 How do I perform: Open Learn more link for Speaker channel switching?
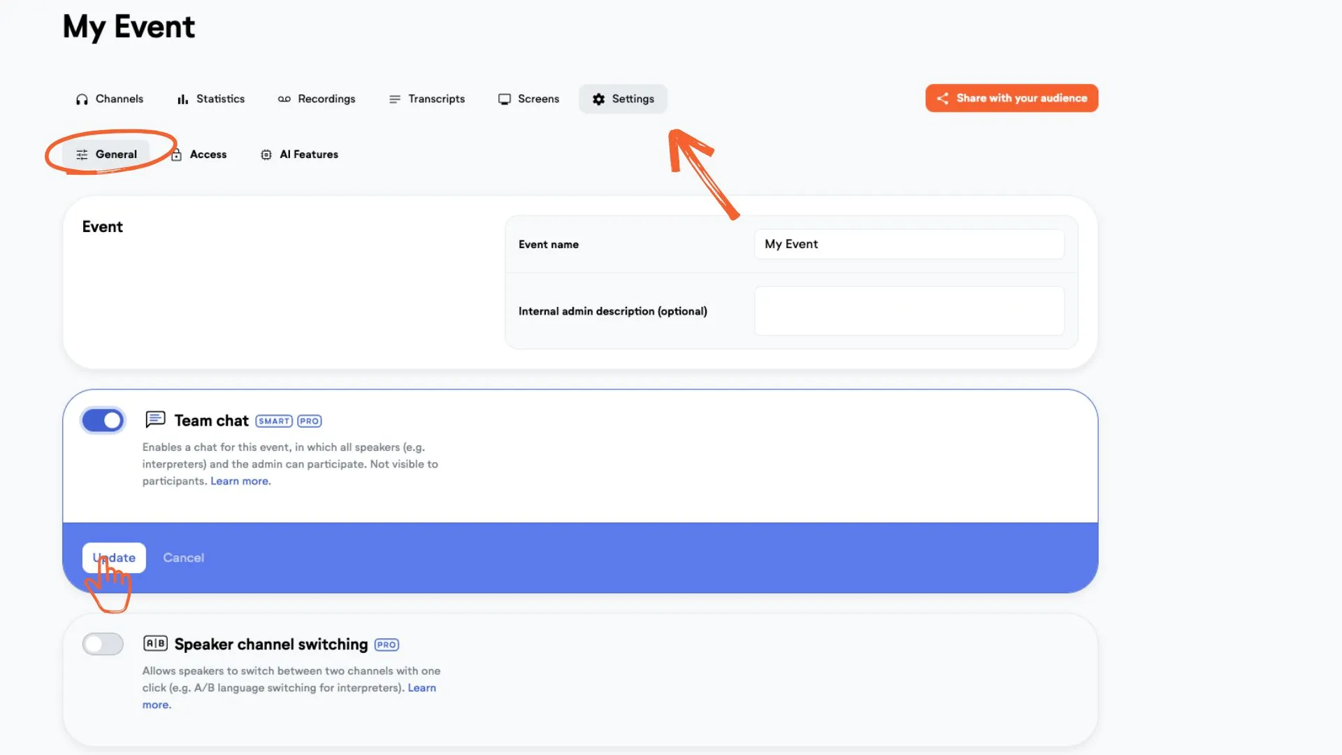tap(422, 688)
